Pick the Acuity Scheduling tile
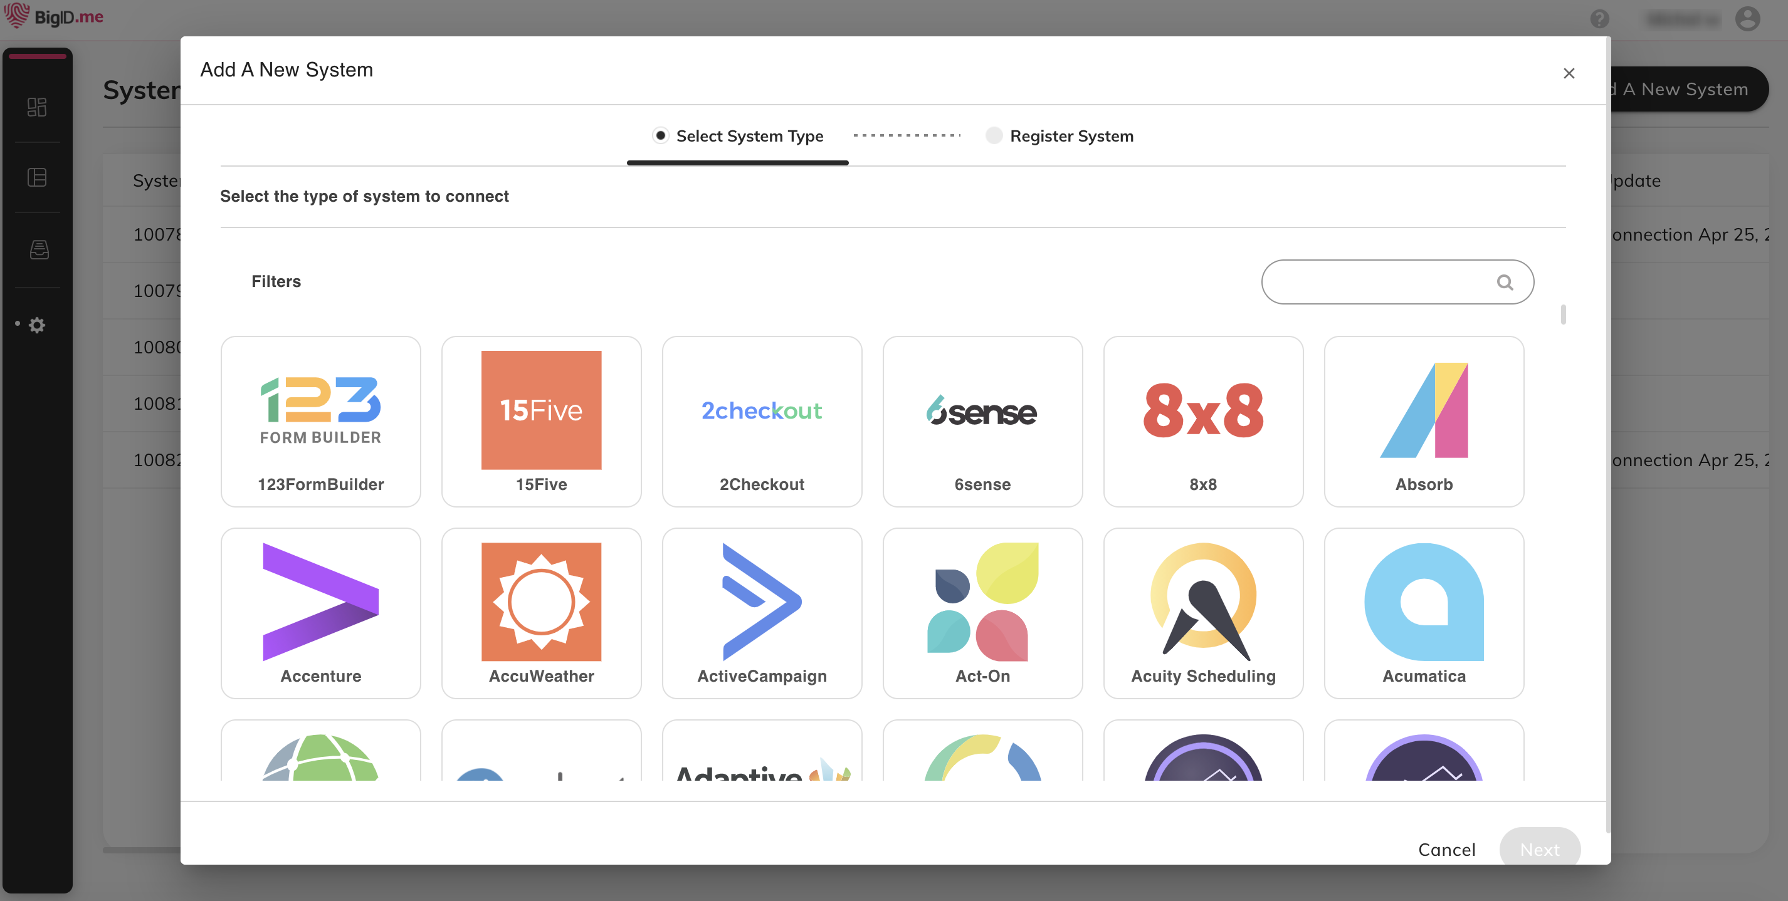Screen dimensions: 1788x901 1203,612
